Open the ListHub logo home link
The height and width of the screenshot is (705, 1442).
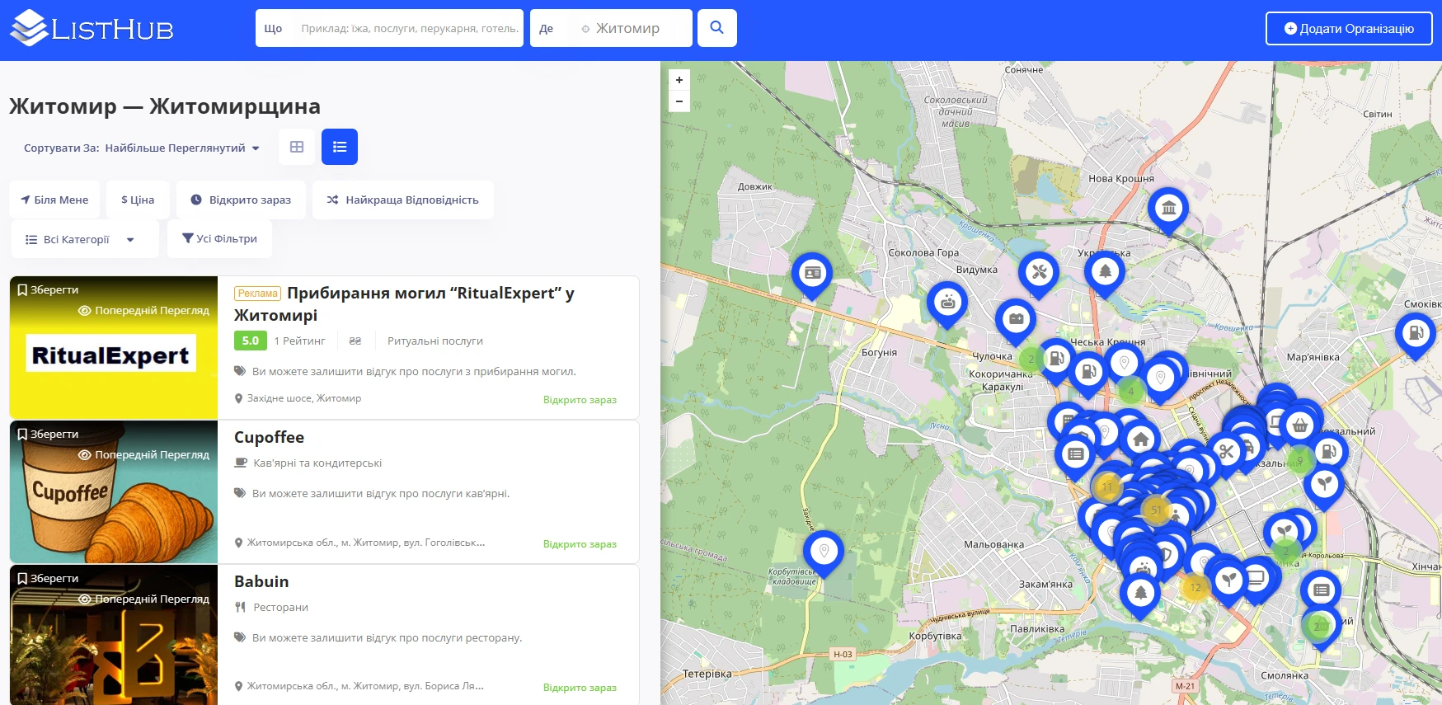coord(92,28)
